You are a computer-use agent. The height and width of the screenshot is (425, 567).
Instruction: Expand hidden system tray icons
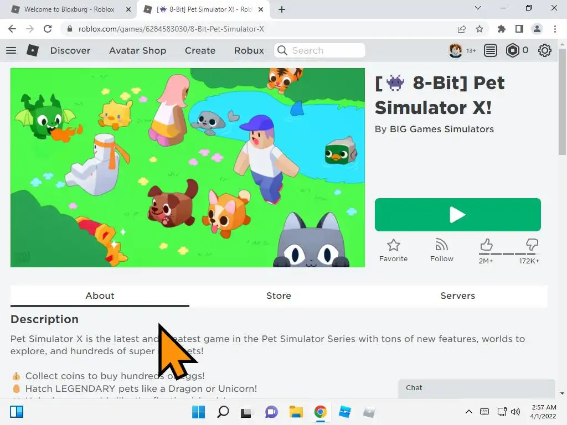468,412
